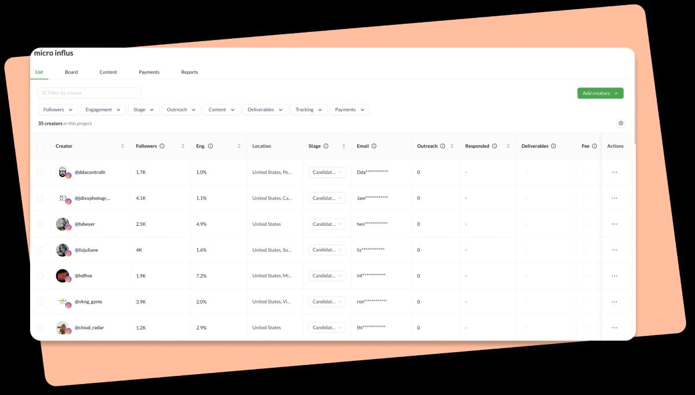Viewport: 695px width, 395px height.
Task: Check the @ddacontrollr row checkbox
Action: pos(40,172)
